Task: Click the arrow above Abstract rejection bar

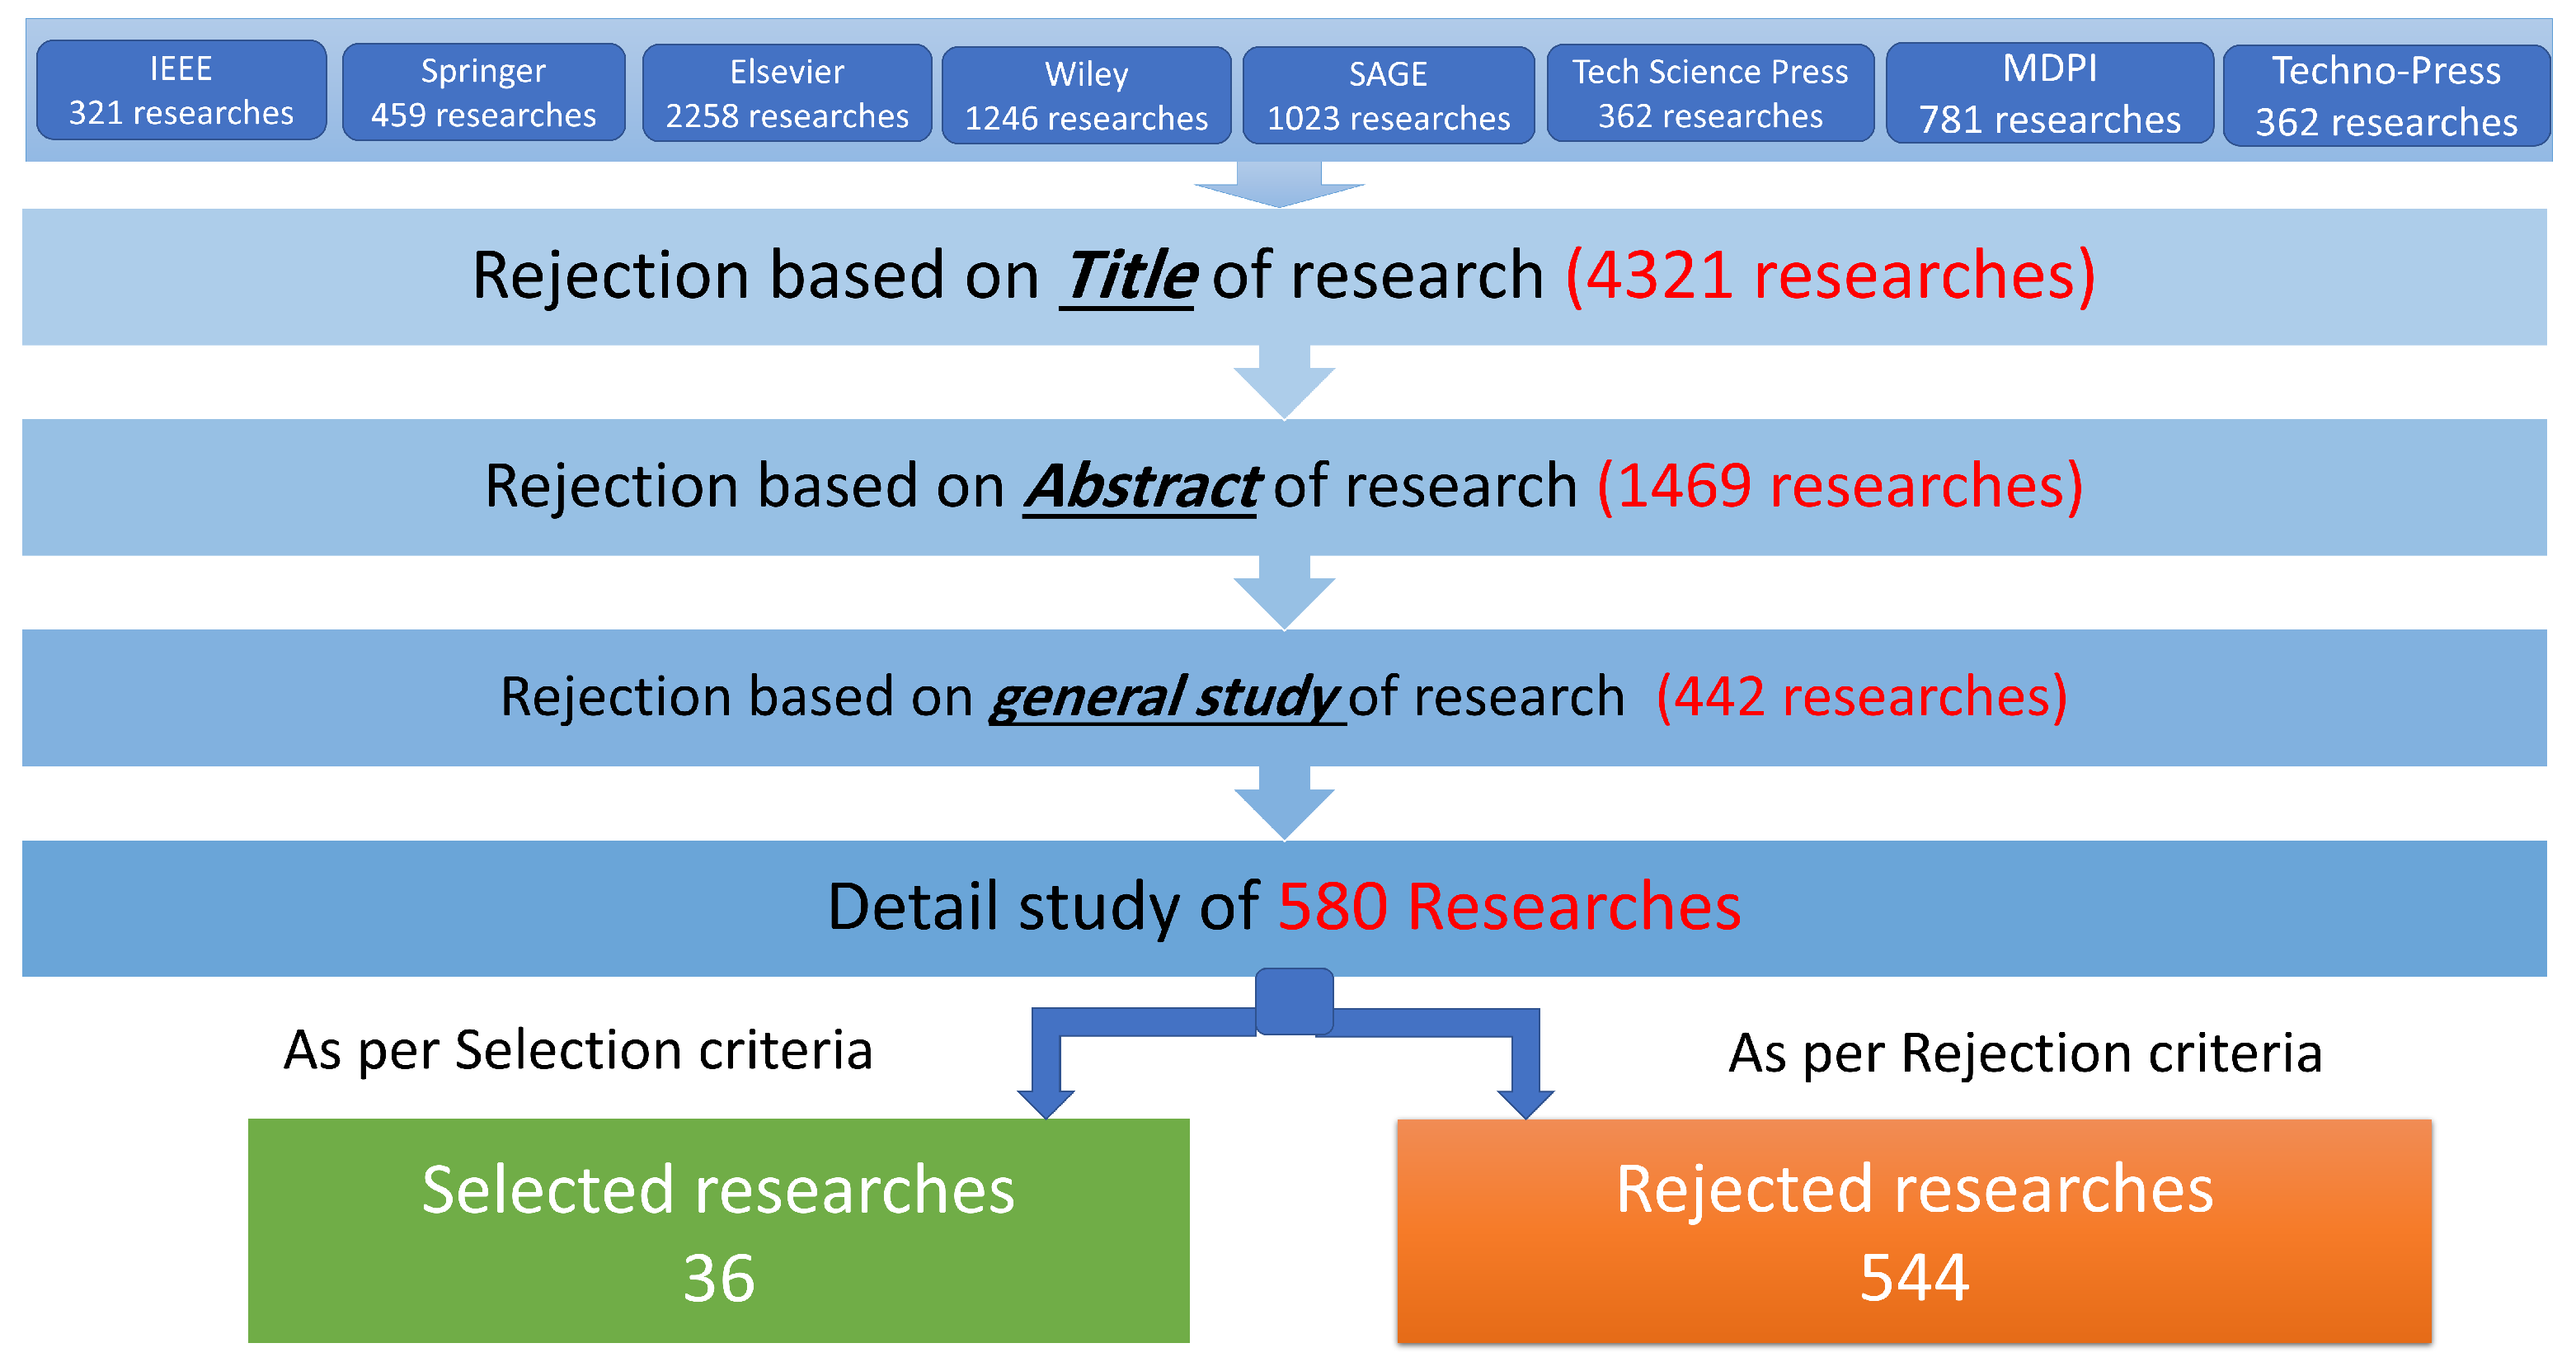Action: [1283, 380]
